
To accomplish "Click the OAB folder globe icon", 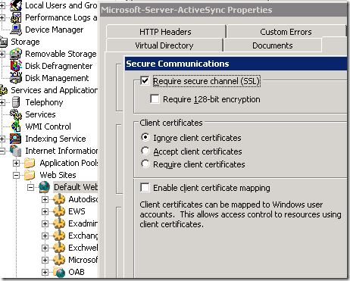I will 59,272.
